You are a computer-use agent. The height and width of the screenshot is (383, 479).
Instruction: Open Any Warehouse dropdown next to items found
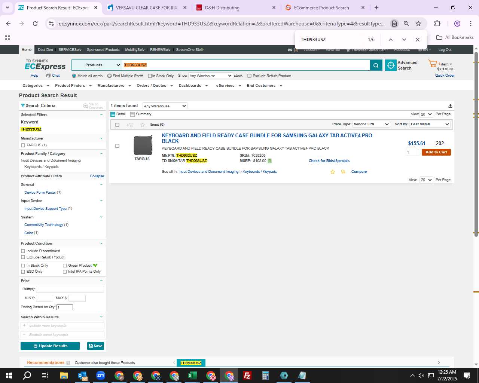165,106
